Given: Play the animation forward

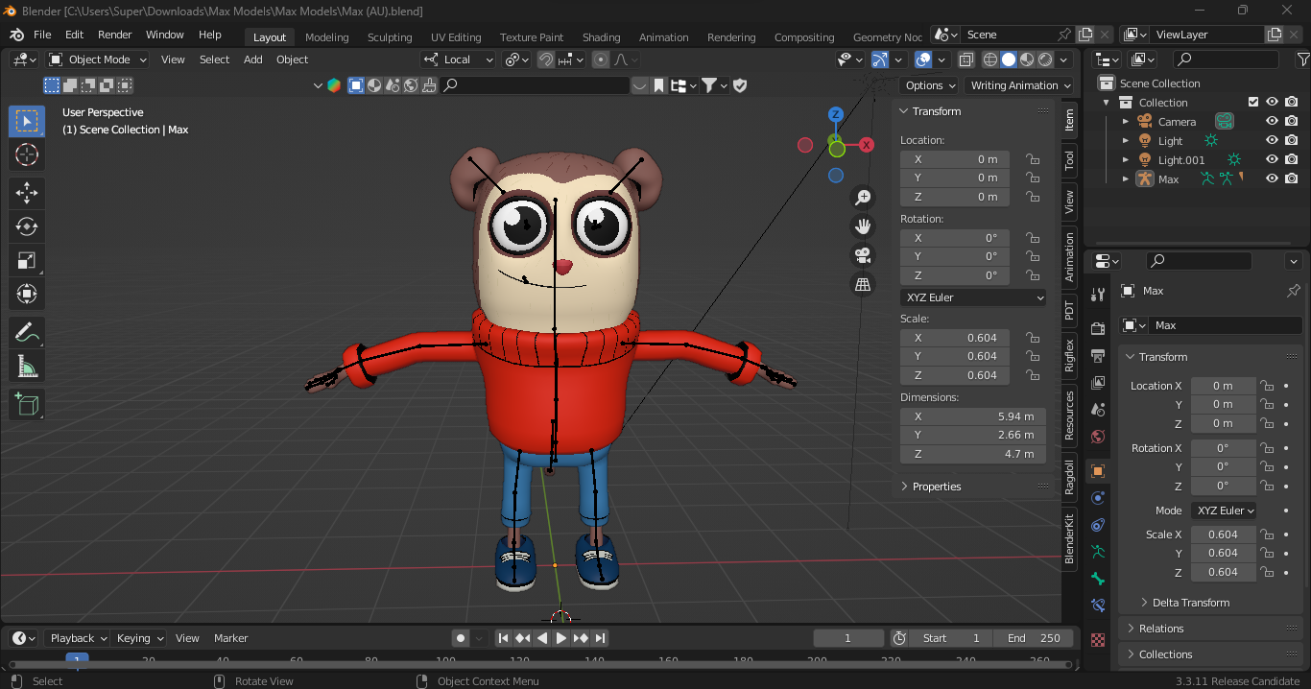Looking at the screenshot, I should pos(561,638).
